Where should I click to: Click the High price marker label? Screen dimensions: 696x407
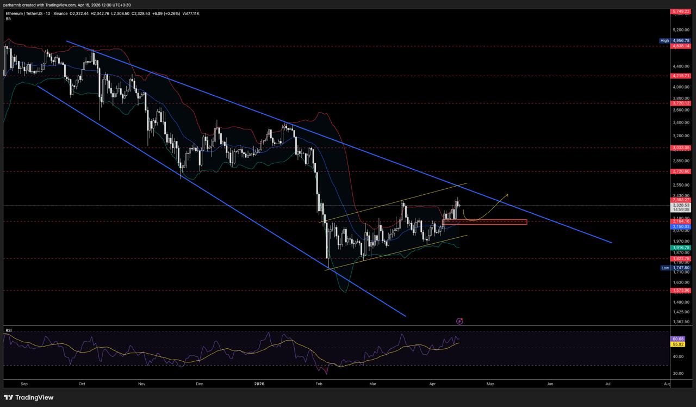(664, 40)
